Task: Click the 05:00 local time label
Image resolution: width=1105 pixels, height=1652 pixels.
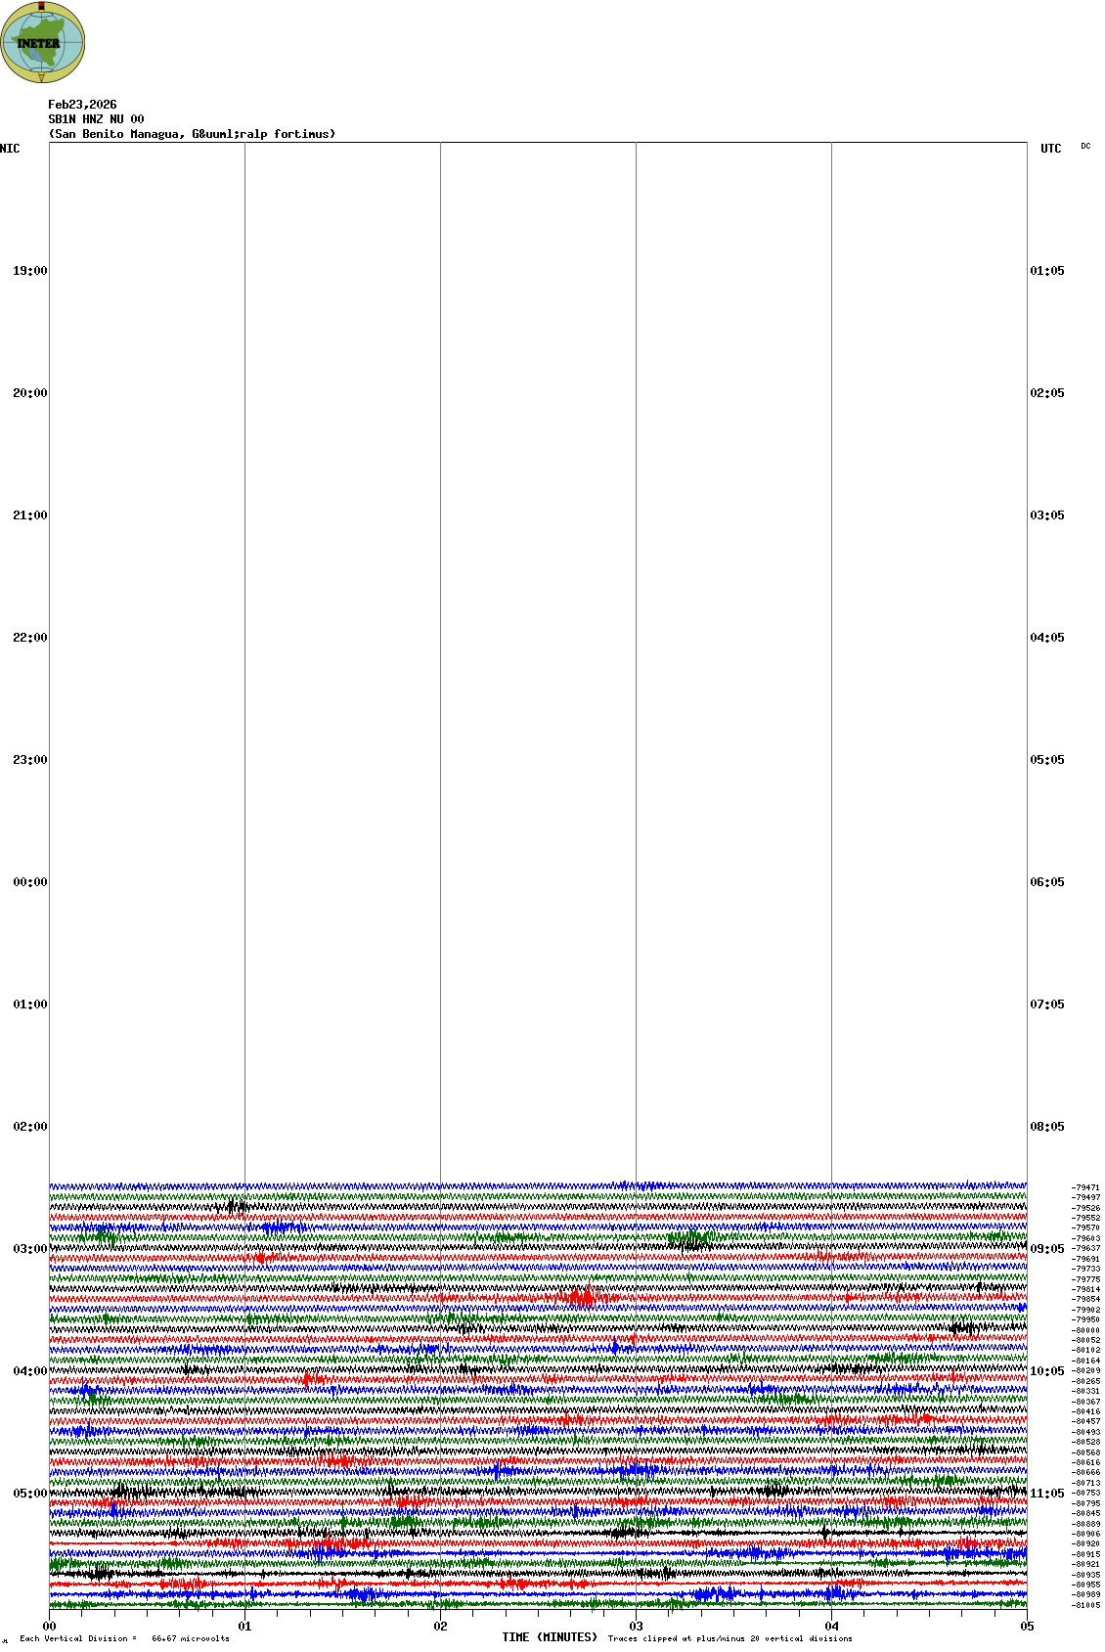Action: coord(29,1494)
